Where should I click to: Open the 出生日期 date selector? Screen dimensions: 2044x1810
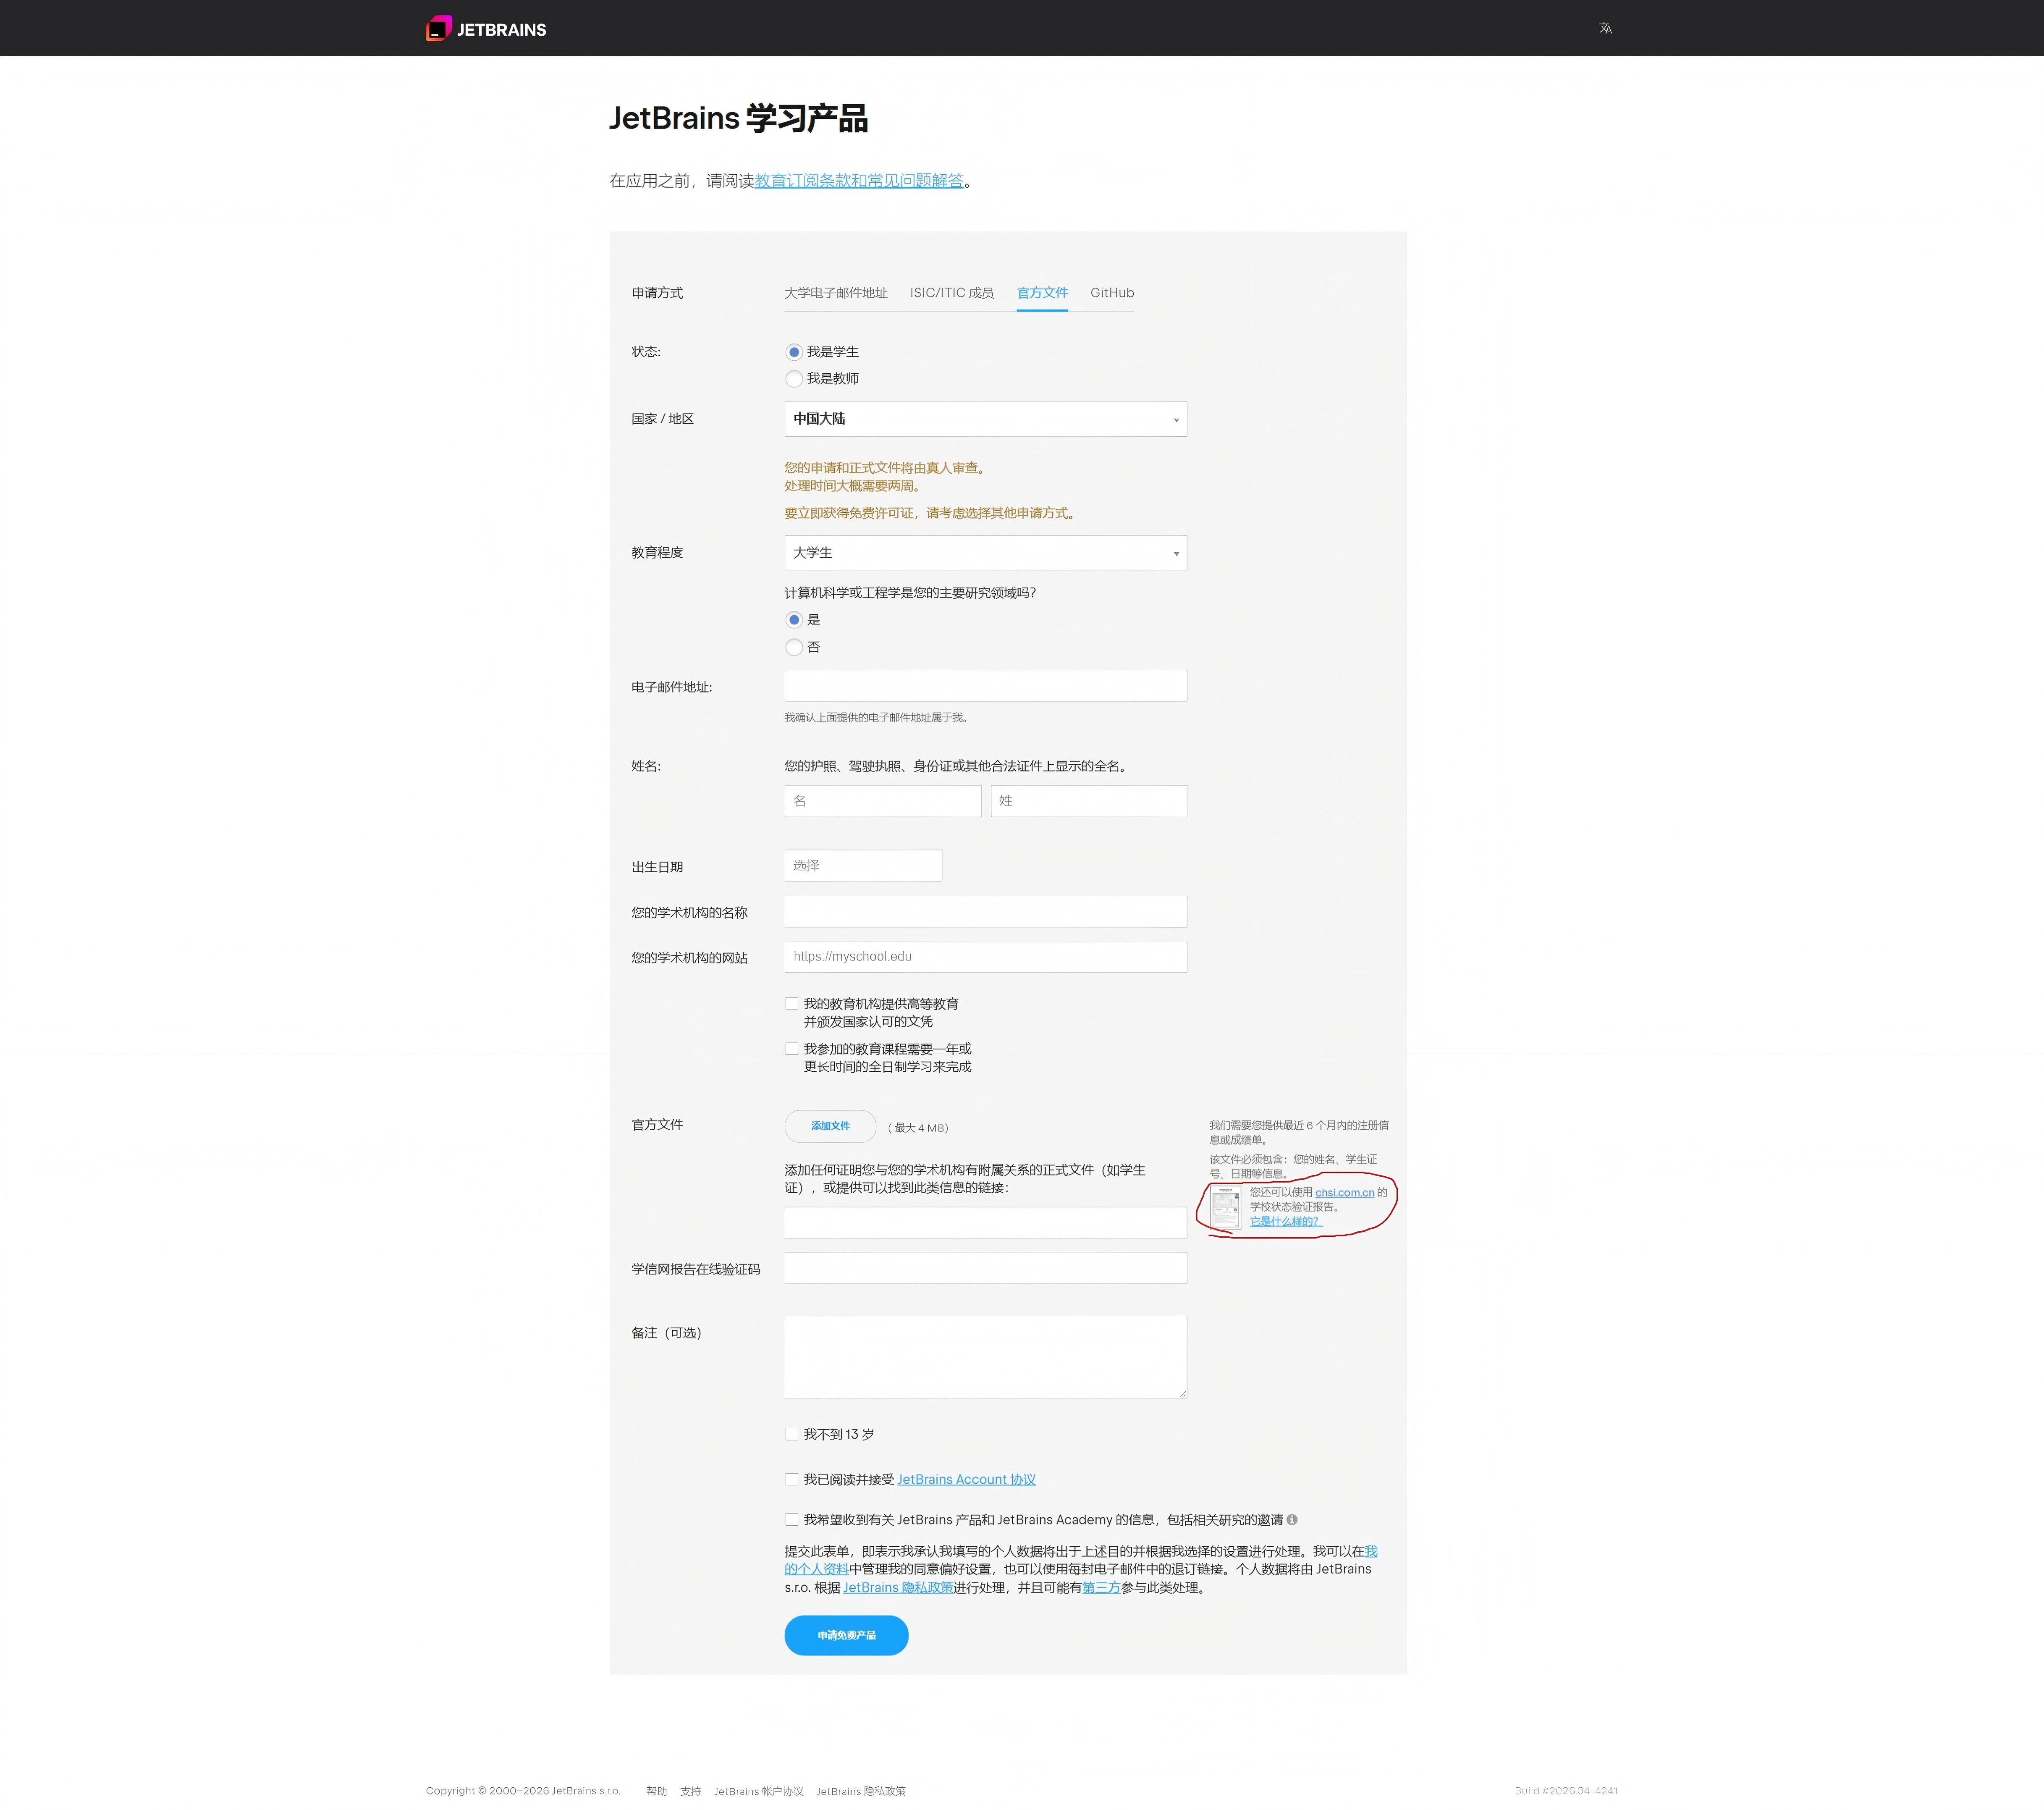(862, 866)
